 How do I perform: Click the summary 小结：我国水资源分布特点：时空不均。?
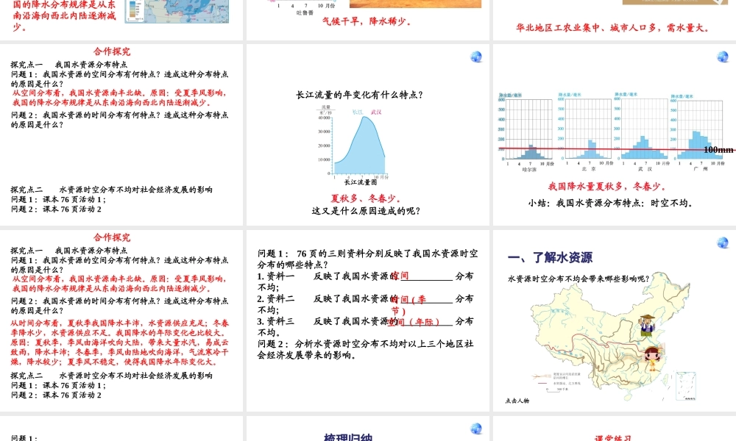coord(611,203)
